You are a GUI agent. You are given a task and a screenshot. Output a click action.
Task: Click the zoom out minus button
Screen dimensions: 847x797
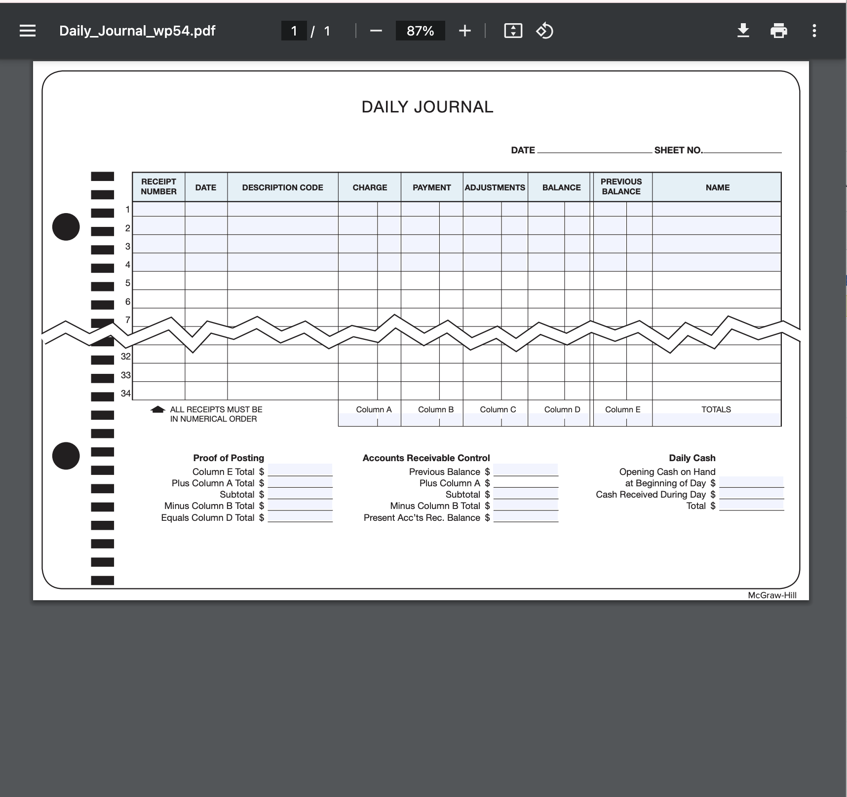click(376, 31)
